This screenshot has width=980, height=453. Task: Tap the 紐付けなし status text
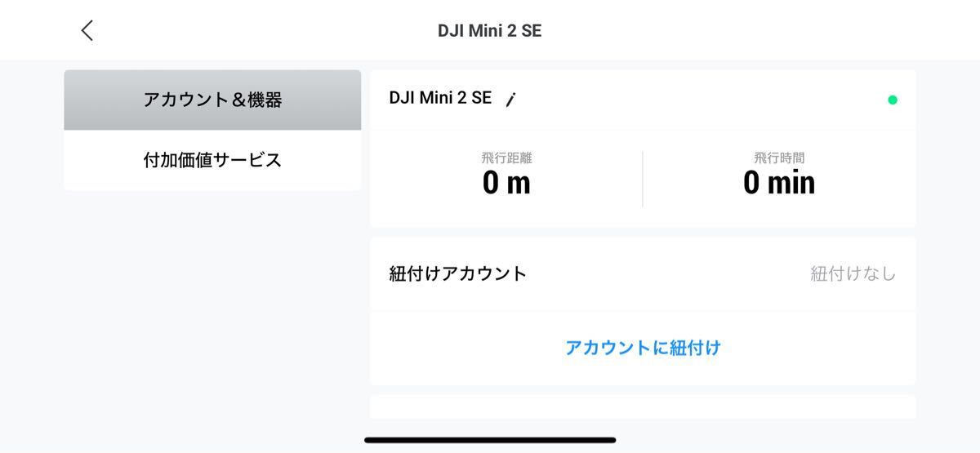(853, 273)
